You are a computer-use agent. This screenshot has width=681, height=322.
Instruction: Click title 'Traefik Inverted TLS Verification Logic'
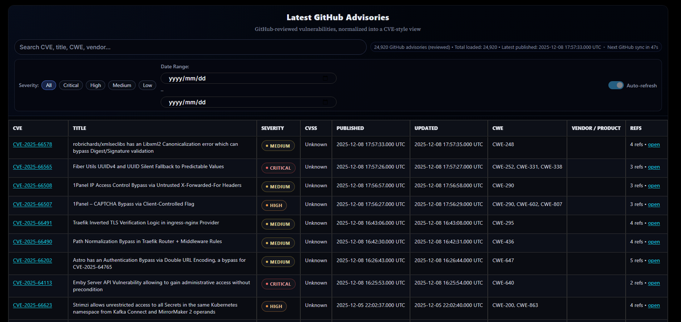tap(146, 223)
